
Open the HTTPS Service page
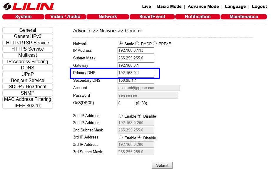28,49
